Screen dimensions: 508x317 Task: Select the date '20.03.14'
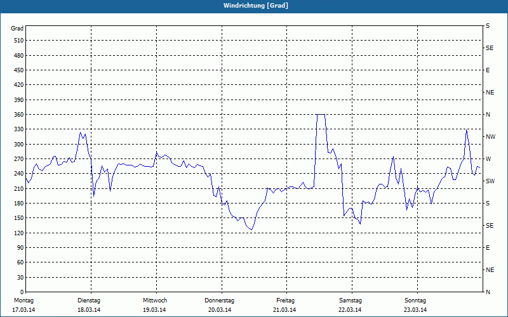pyautogui.click(x=220, y=310)
